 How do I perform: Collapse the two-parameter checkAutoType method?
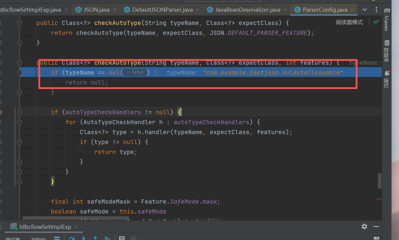click(20, 23)
